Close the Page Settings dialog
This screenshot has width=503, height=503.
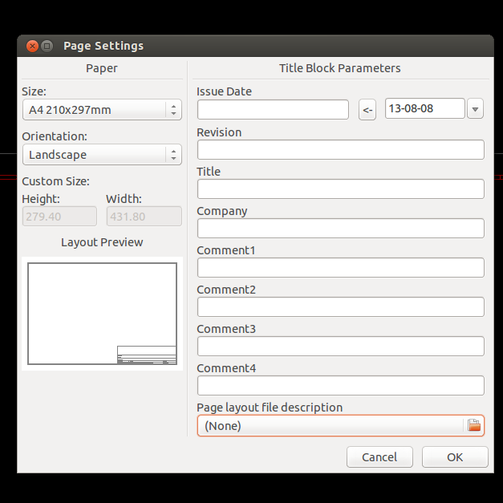33,47
